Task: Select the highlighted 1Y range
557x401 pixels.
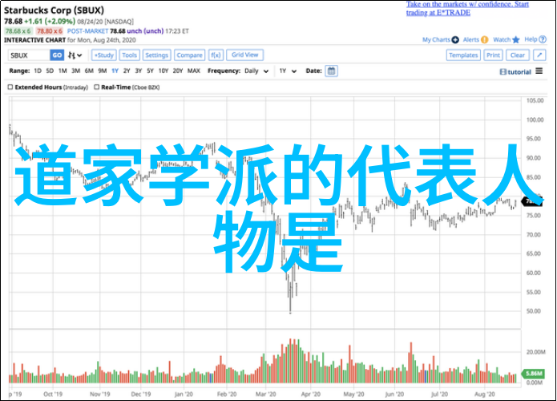Action: (x=115, y=71)
